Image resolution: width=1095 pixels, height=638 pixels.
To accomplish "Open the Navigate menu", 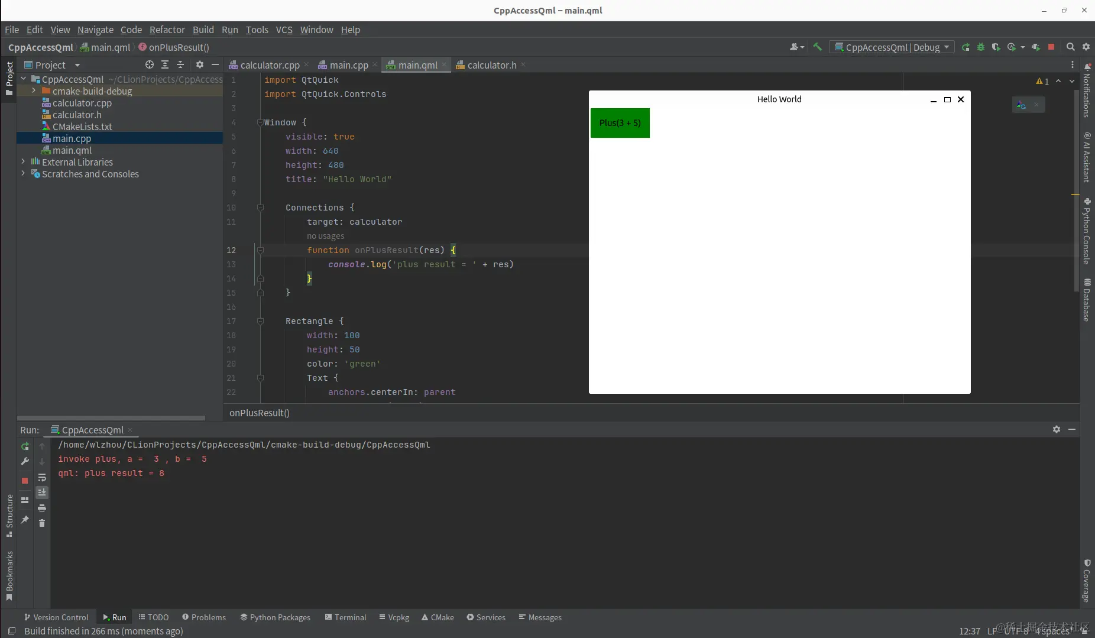I will (95, 30).
